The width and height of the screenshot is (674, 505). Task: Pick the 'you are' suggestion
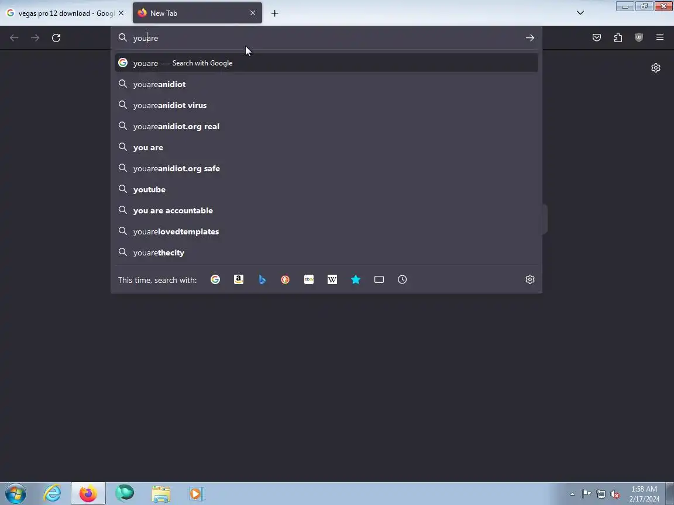click(326, 147)
